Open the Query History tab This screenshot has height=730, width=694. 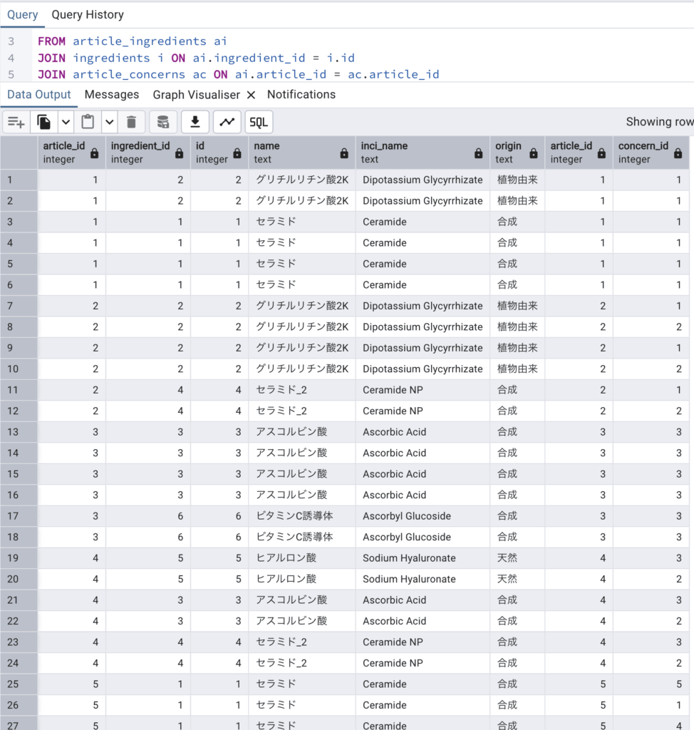tap(88, 14)
